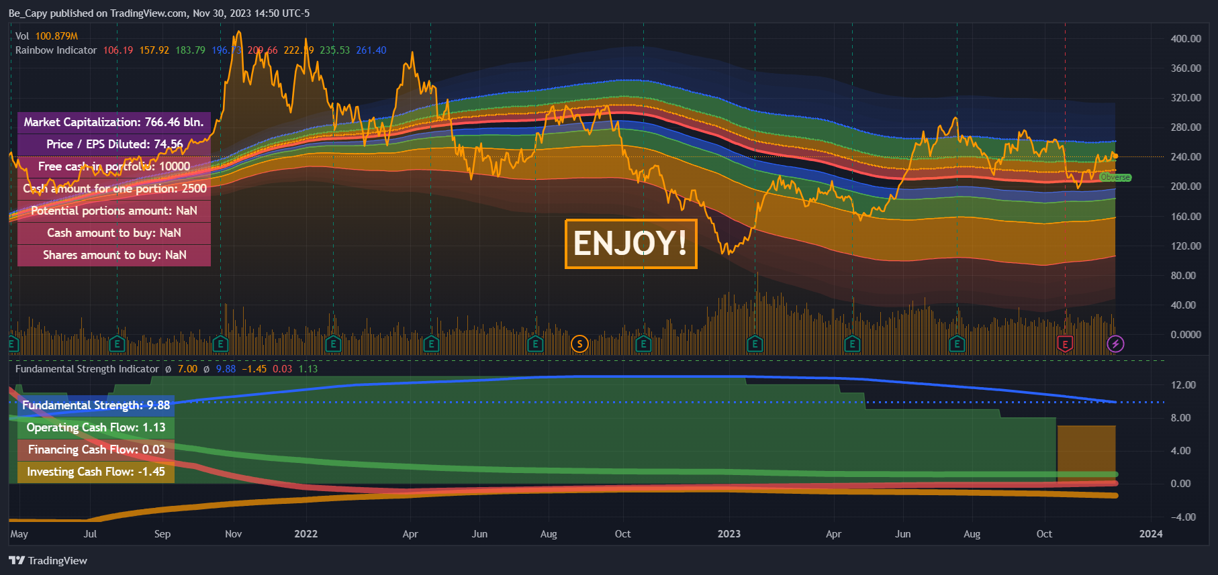Click Rainbow Indicator value 106.19
The image size is (1218, 575).
118,50
